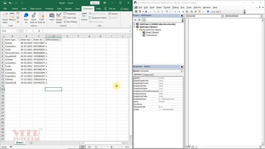Click View Microsoft Excel icon in VBA toolbar
The width and height of the screenshot is (265, 149).
[x=136, y=12]
